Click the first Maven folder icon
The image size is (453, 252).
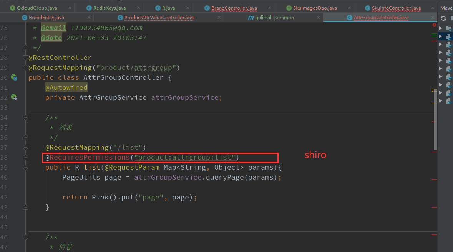coord(448,28)
